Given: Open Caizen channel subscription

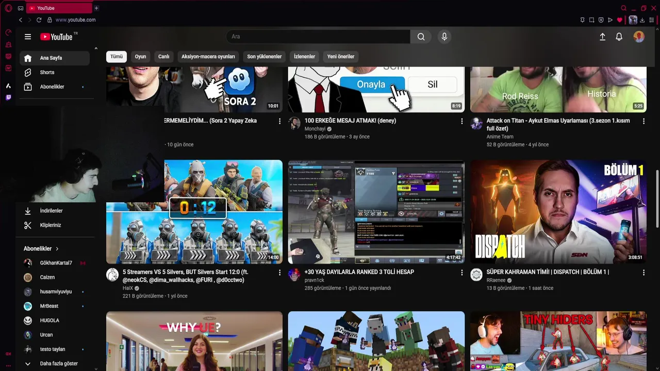Looking at the screenshot, I should 55,277.
